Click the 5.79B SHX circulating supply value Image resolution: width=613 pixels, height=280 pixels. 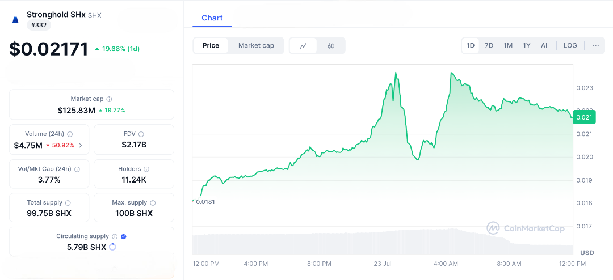coord(86,247)
